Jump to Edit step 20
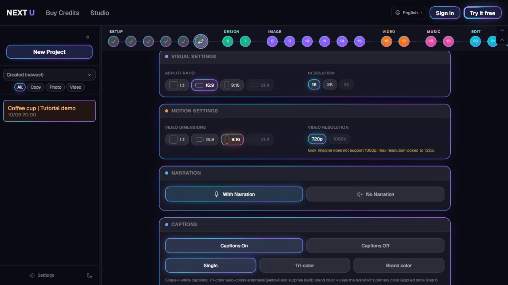Viewport: 508px width, 285px height. pos(475,41)
